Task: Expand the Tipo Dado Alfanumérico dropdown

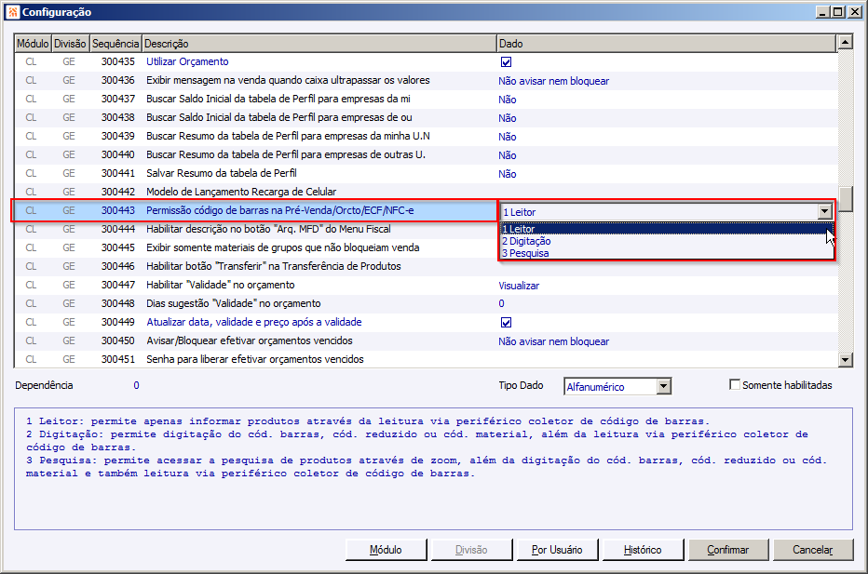Action: pyautogui.click(x=664, y=386)
